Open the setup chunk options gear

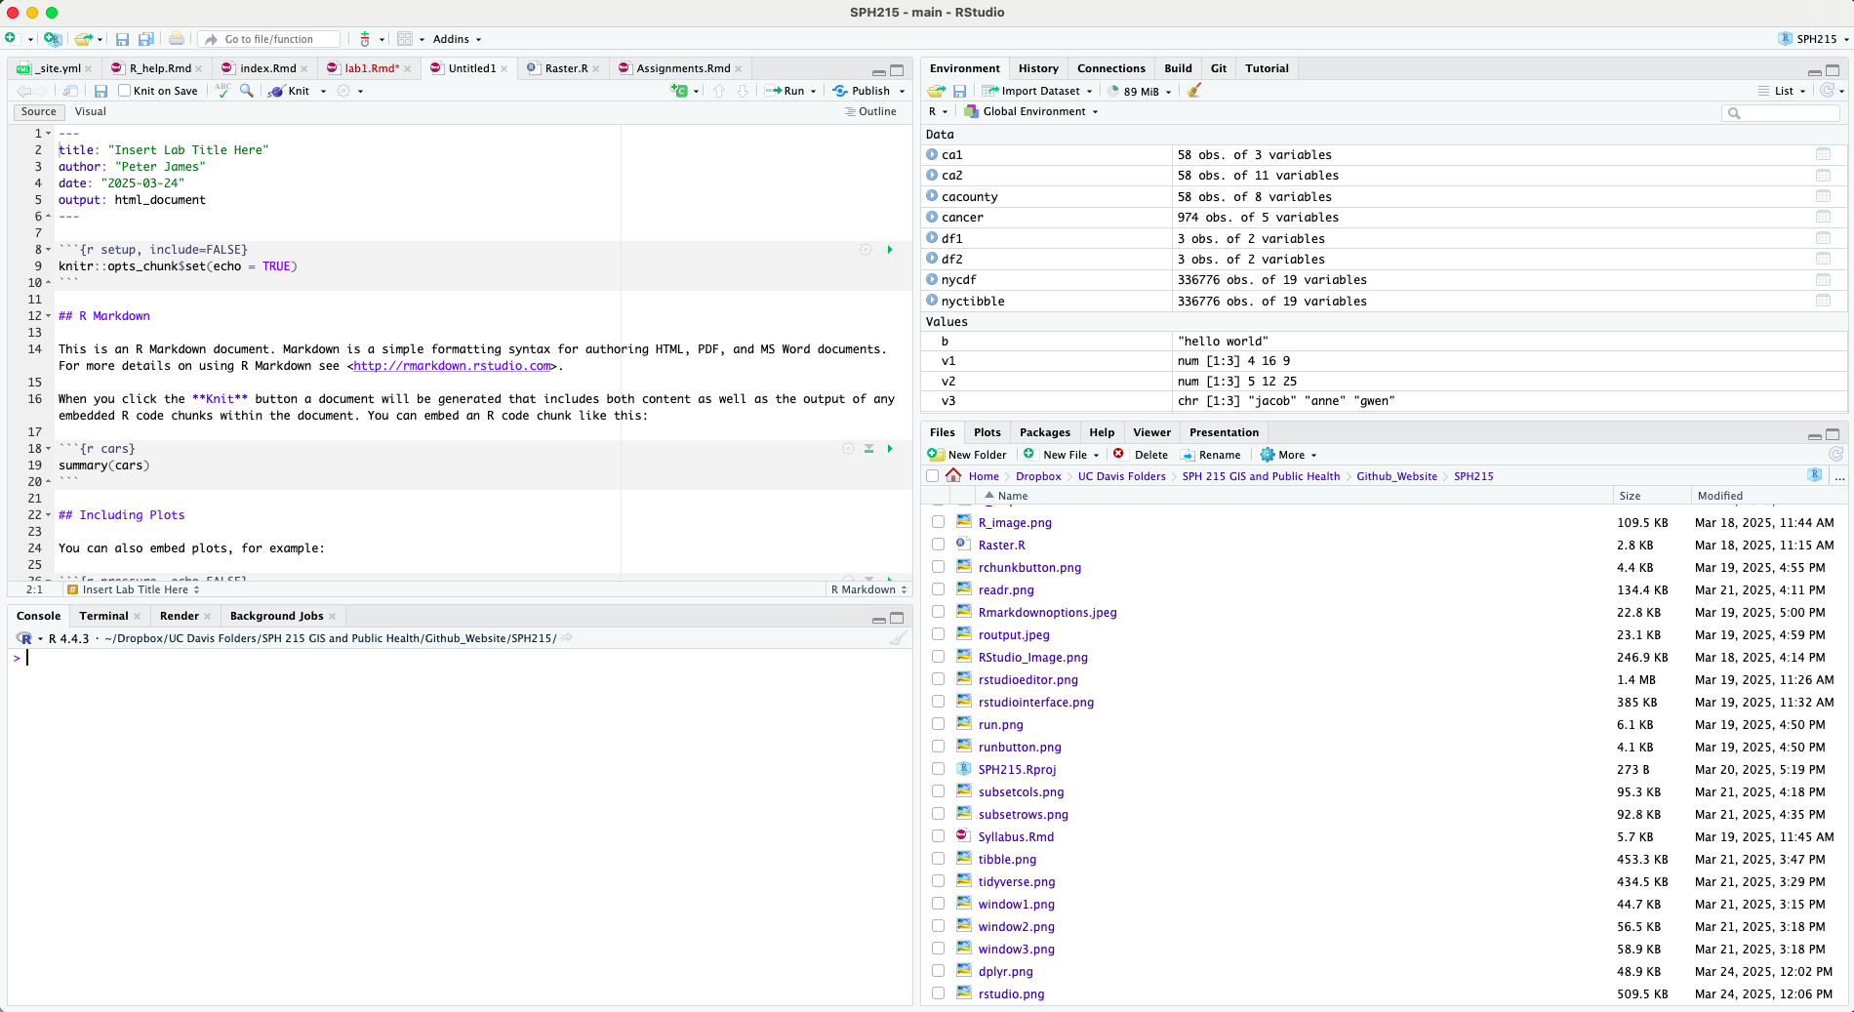click(866, 250)
